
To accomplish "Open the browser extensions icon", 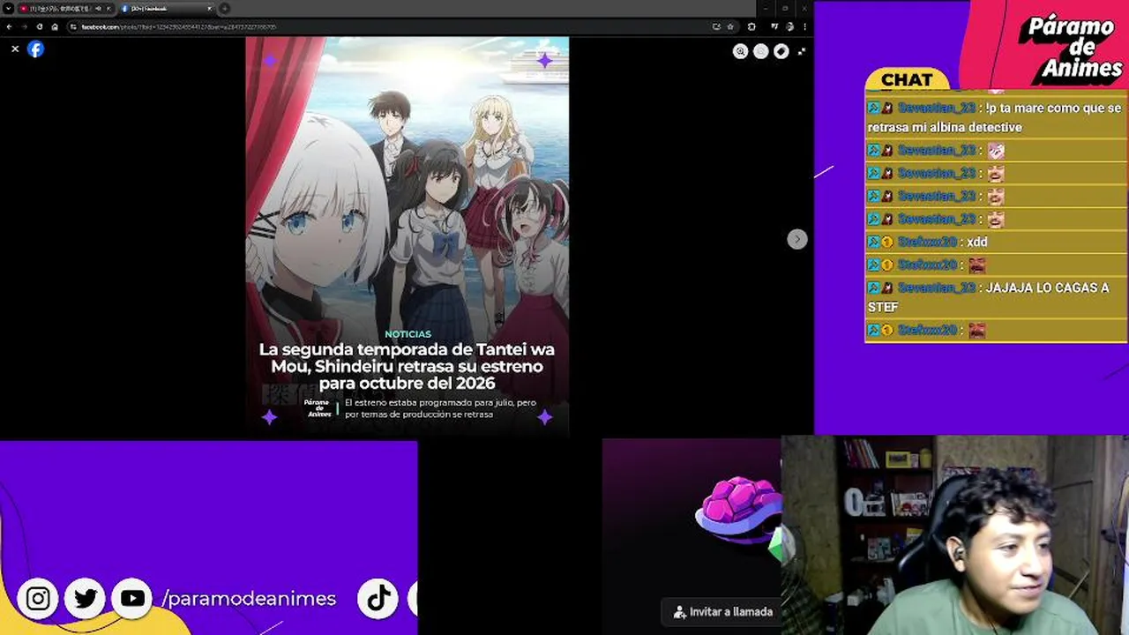I will pos(751,26).
